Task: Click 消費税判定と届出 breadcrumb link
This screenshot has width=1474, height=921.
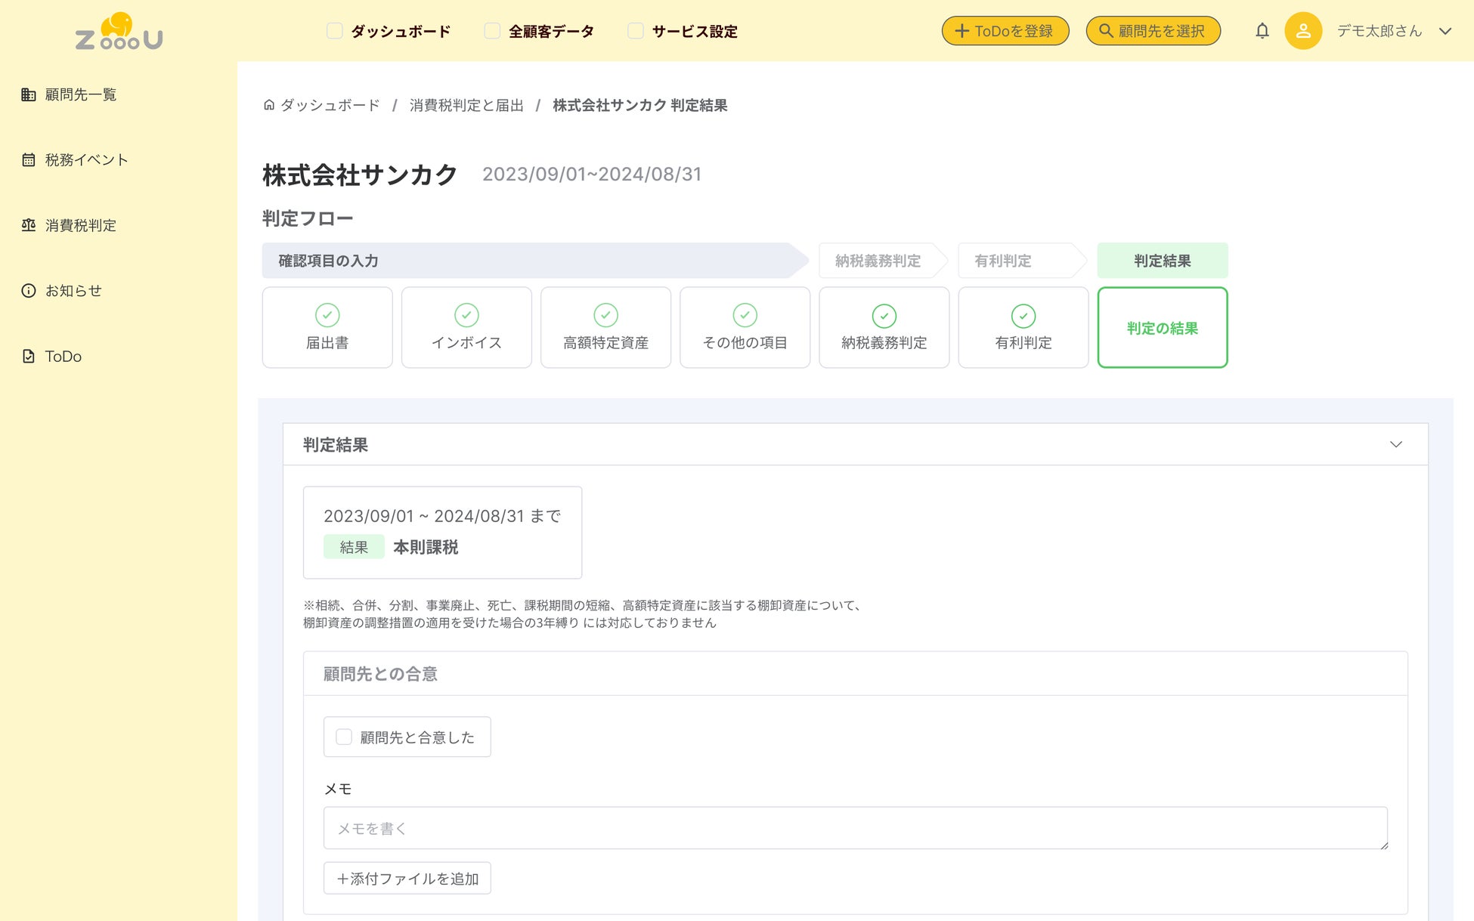Action: pyautogui.click(x=466, y=105)
